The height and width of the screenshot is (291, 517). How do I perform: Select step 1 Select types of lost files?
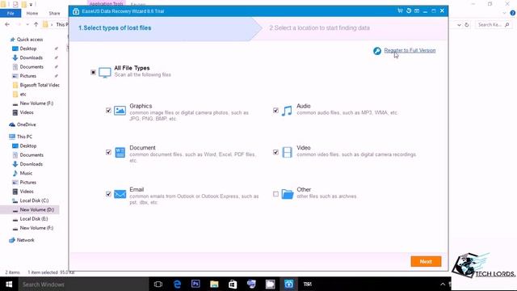[115, 28]
